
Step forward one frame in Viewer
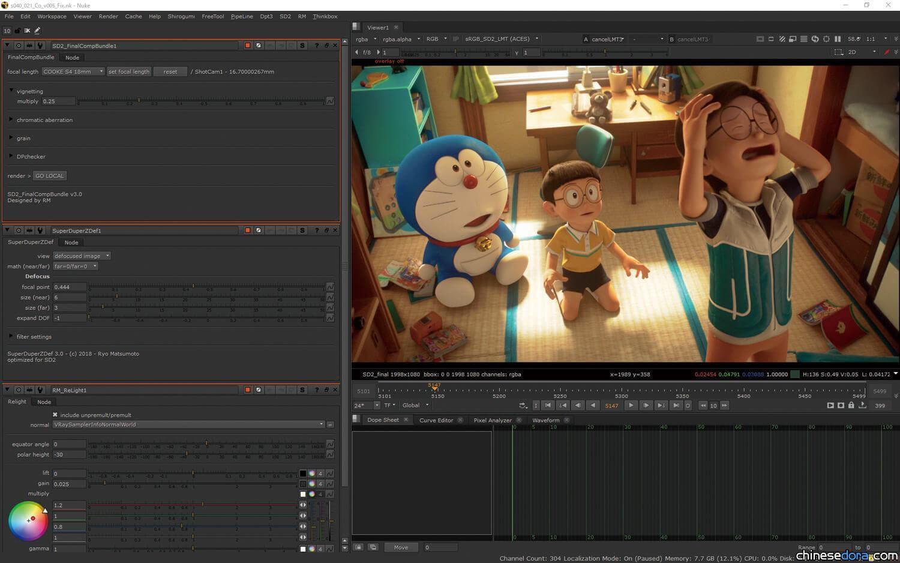click(646, 406)
